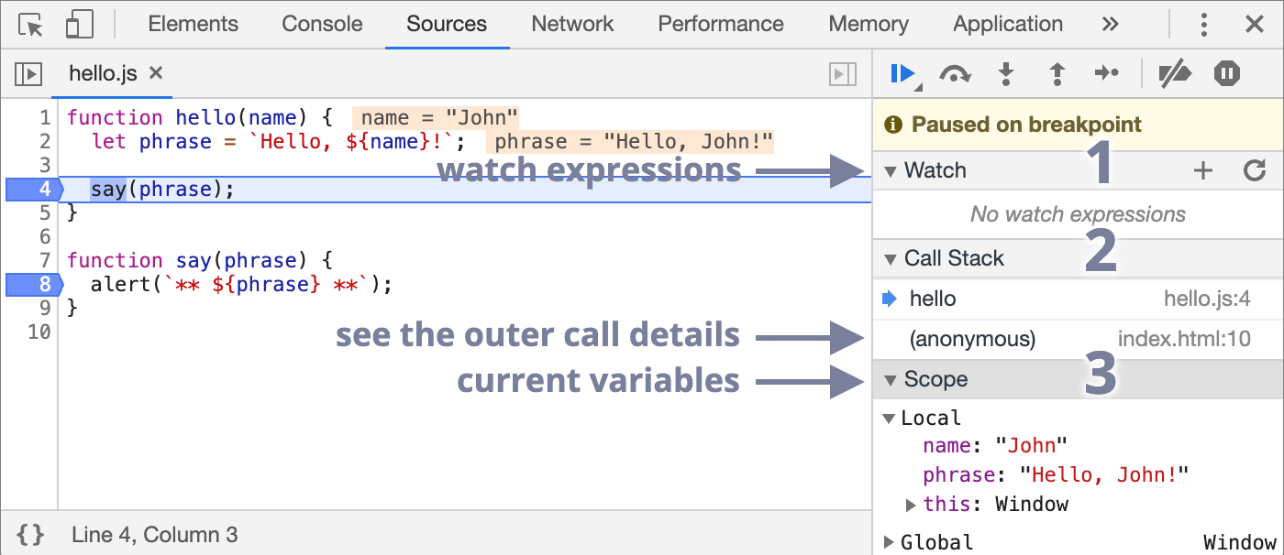1284x555 pixels.
Task: Toggle pause on exceptions
Action: pyautogui.click(x=1227, y=73)
